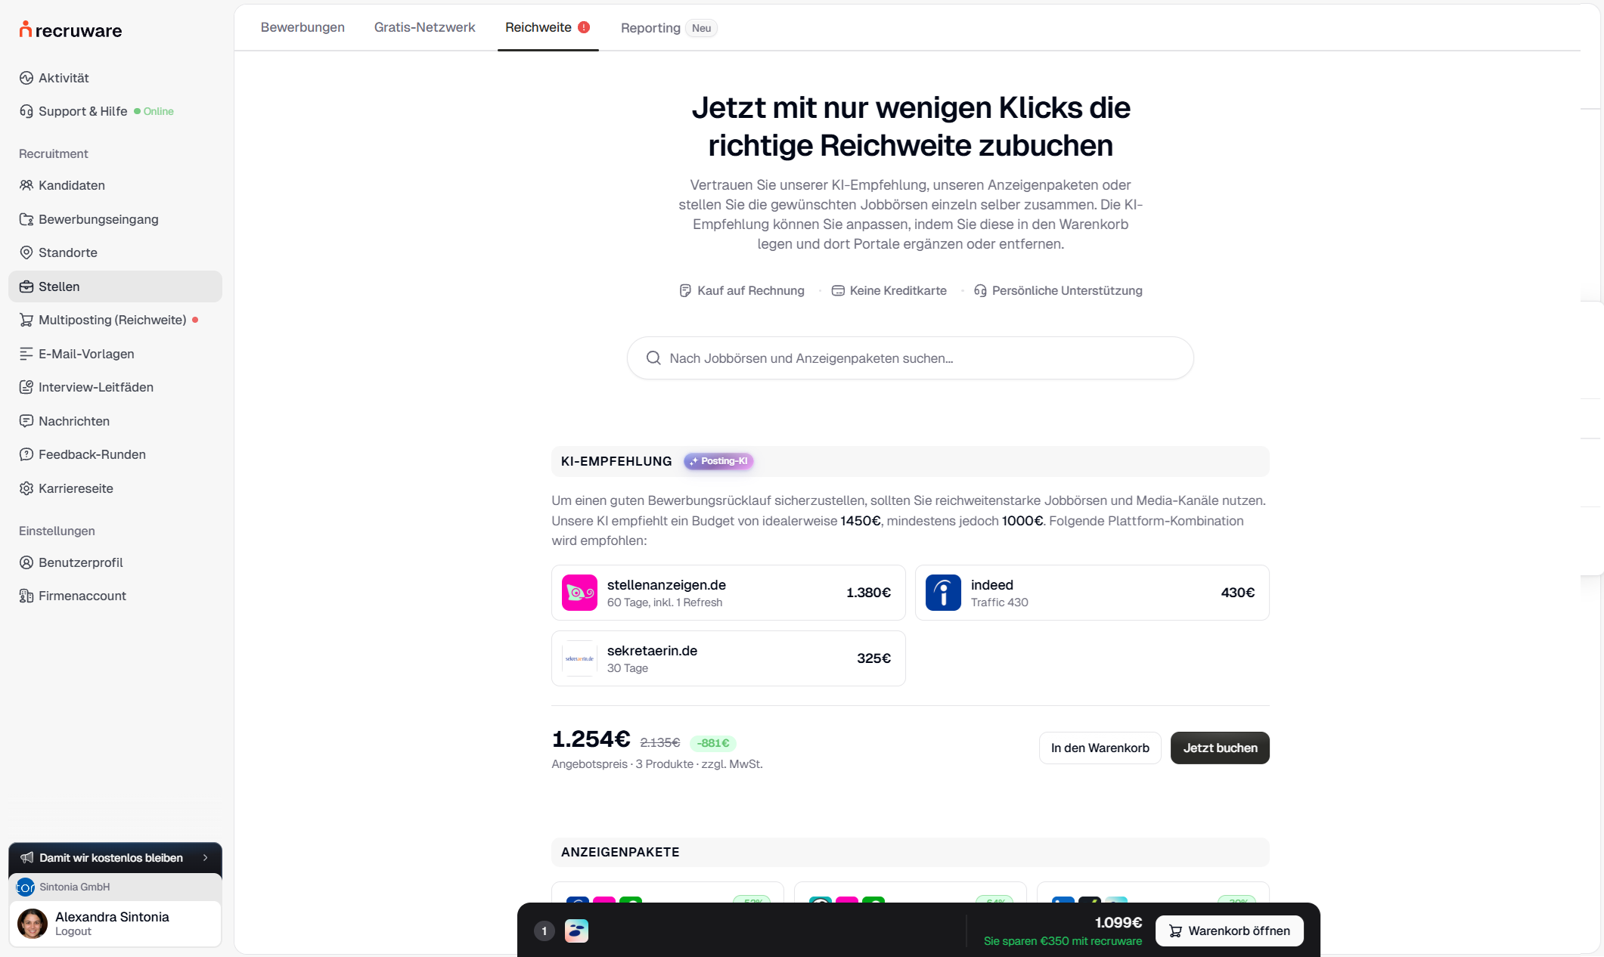Focus the Jobbörsen search field
Image resolution: width=1604 pixels, height=957 pixels.
pos(910,358)
